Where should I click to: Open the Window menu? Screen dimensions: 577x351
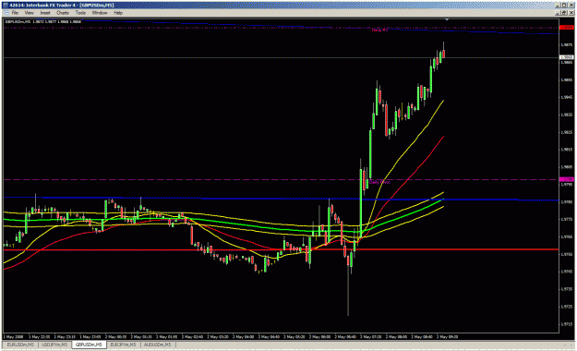pos(100,13)
